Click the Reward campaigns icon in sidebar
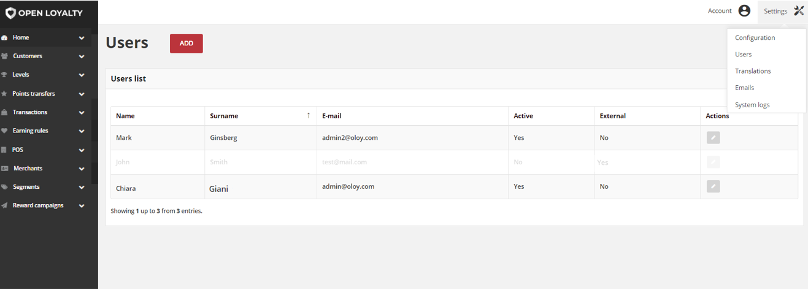The width and height of the screenshot is (808, 290). point(4,205)
